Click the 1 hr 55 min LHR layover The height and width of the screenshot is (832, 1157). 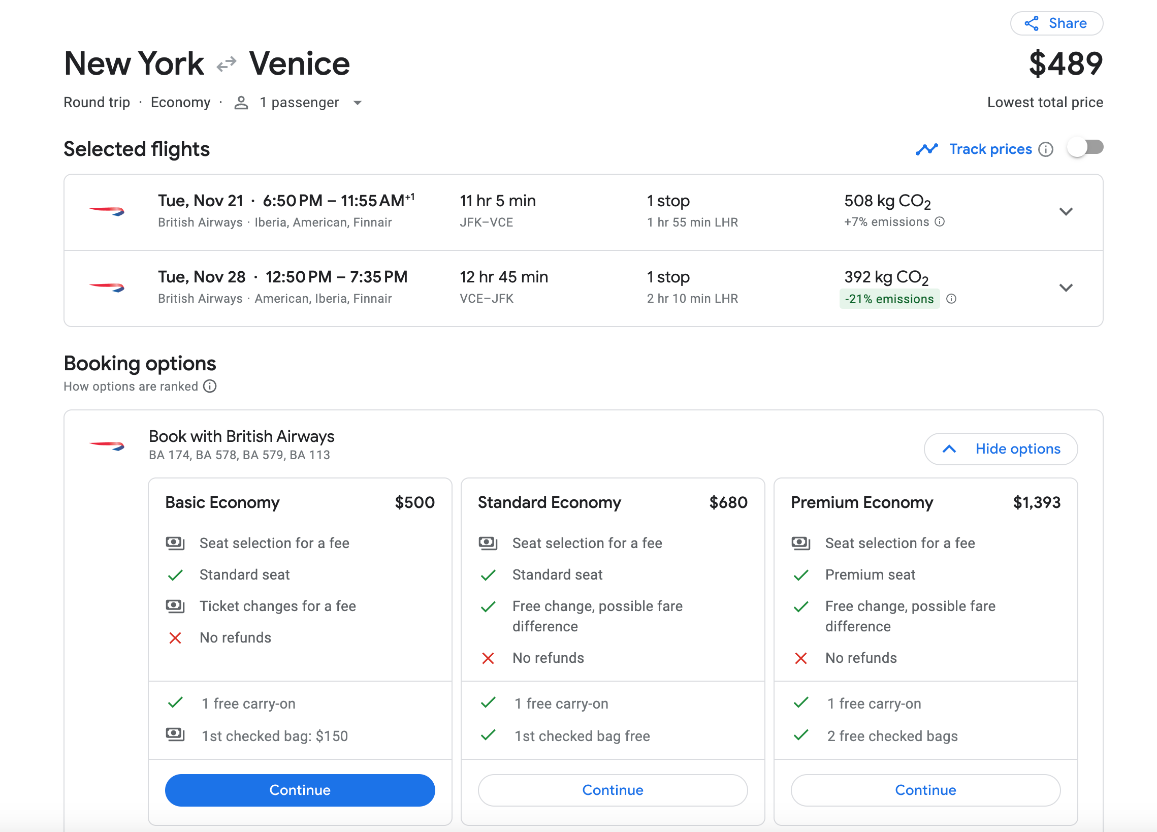click(692, 222)
